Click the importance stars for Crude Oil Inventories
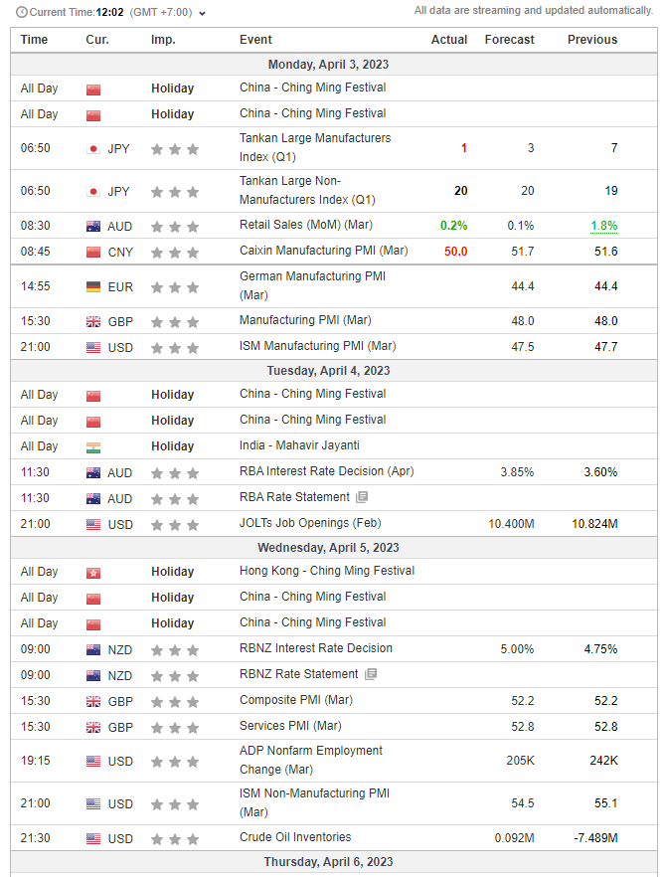This screenshot has height=877, width=664. 174,839
